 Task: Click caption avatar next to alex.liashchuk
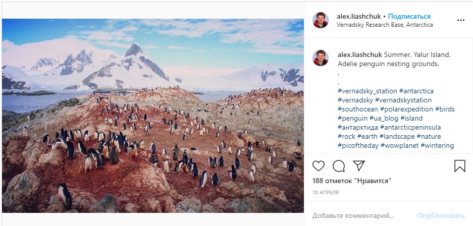point(321,58)
